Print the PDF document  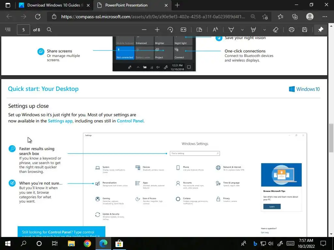coord(292,30)
